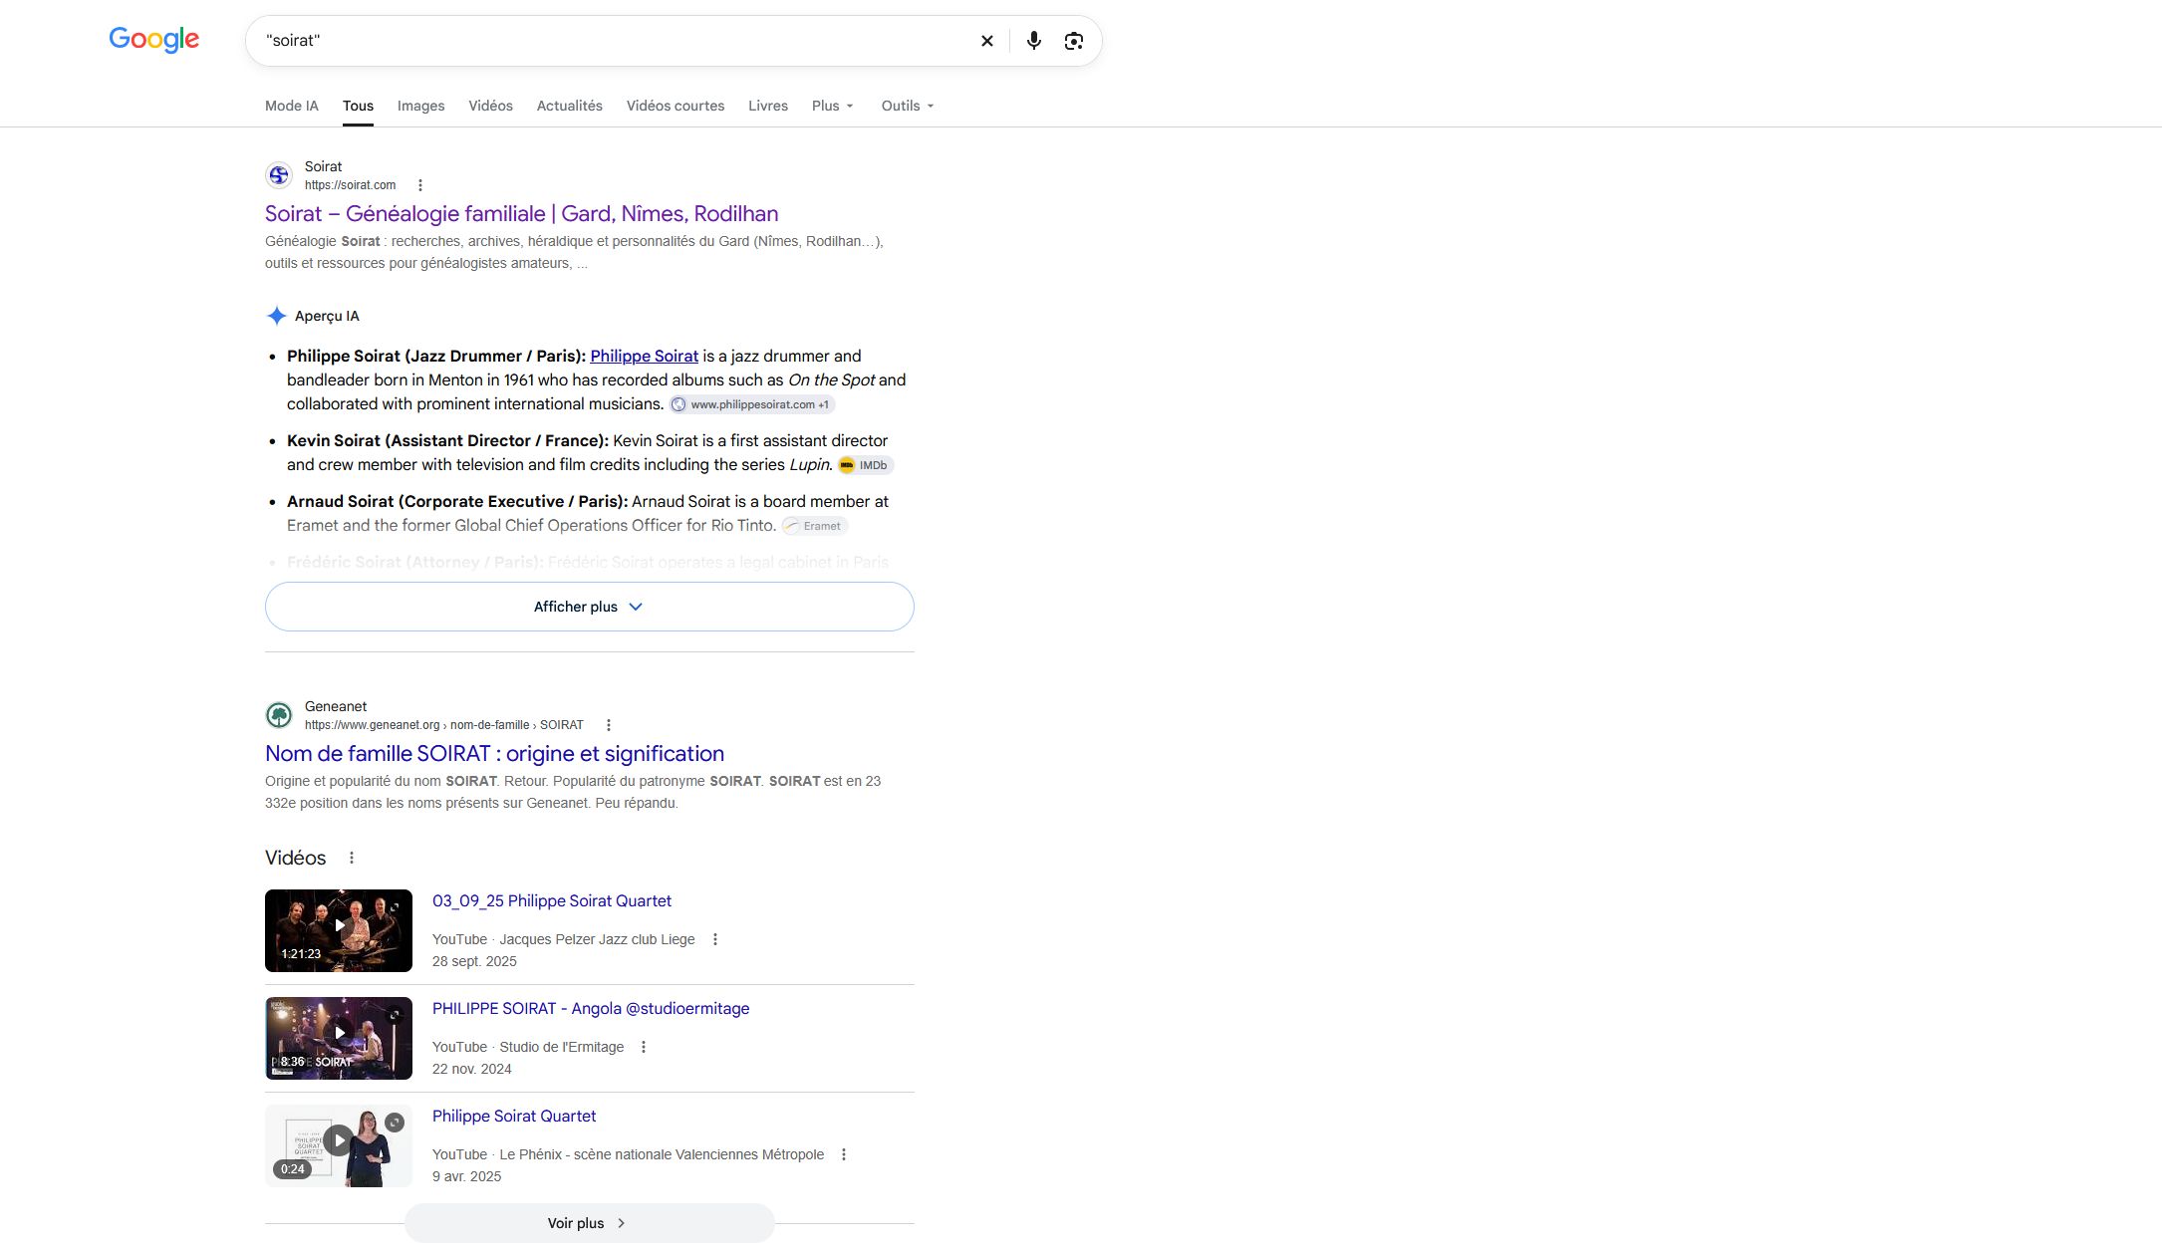Switch to Actualités tab
The image size is (2162, 1253).
pos(569,106)
